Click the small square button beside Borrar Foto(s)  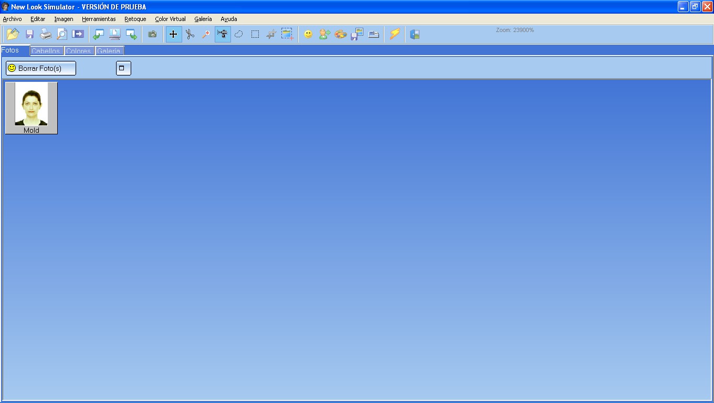[123, 68]
